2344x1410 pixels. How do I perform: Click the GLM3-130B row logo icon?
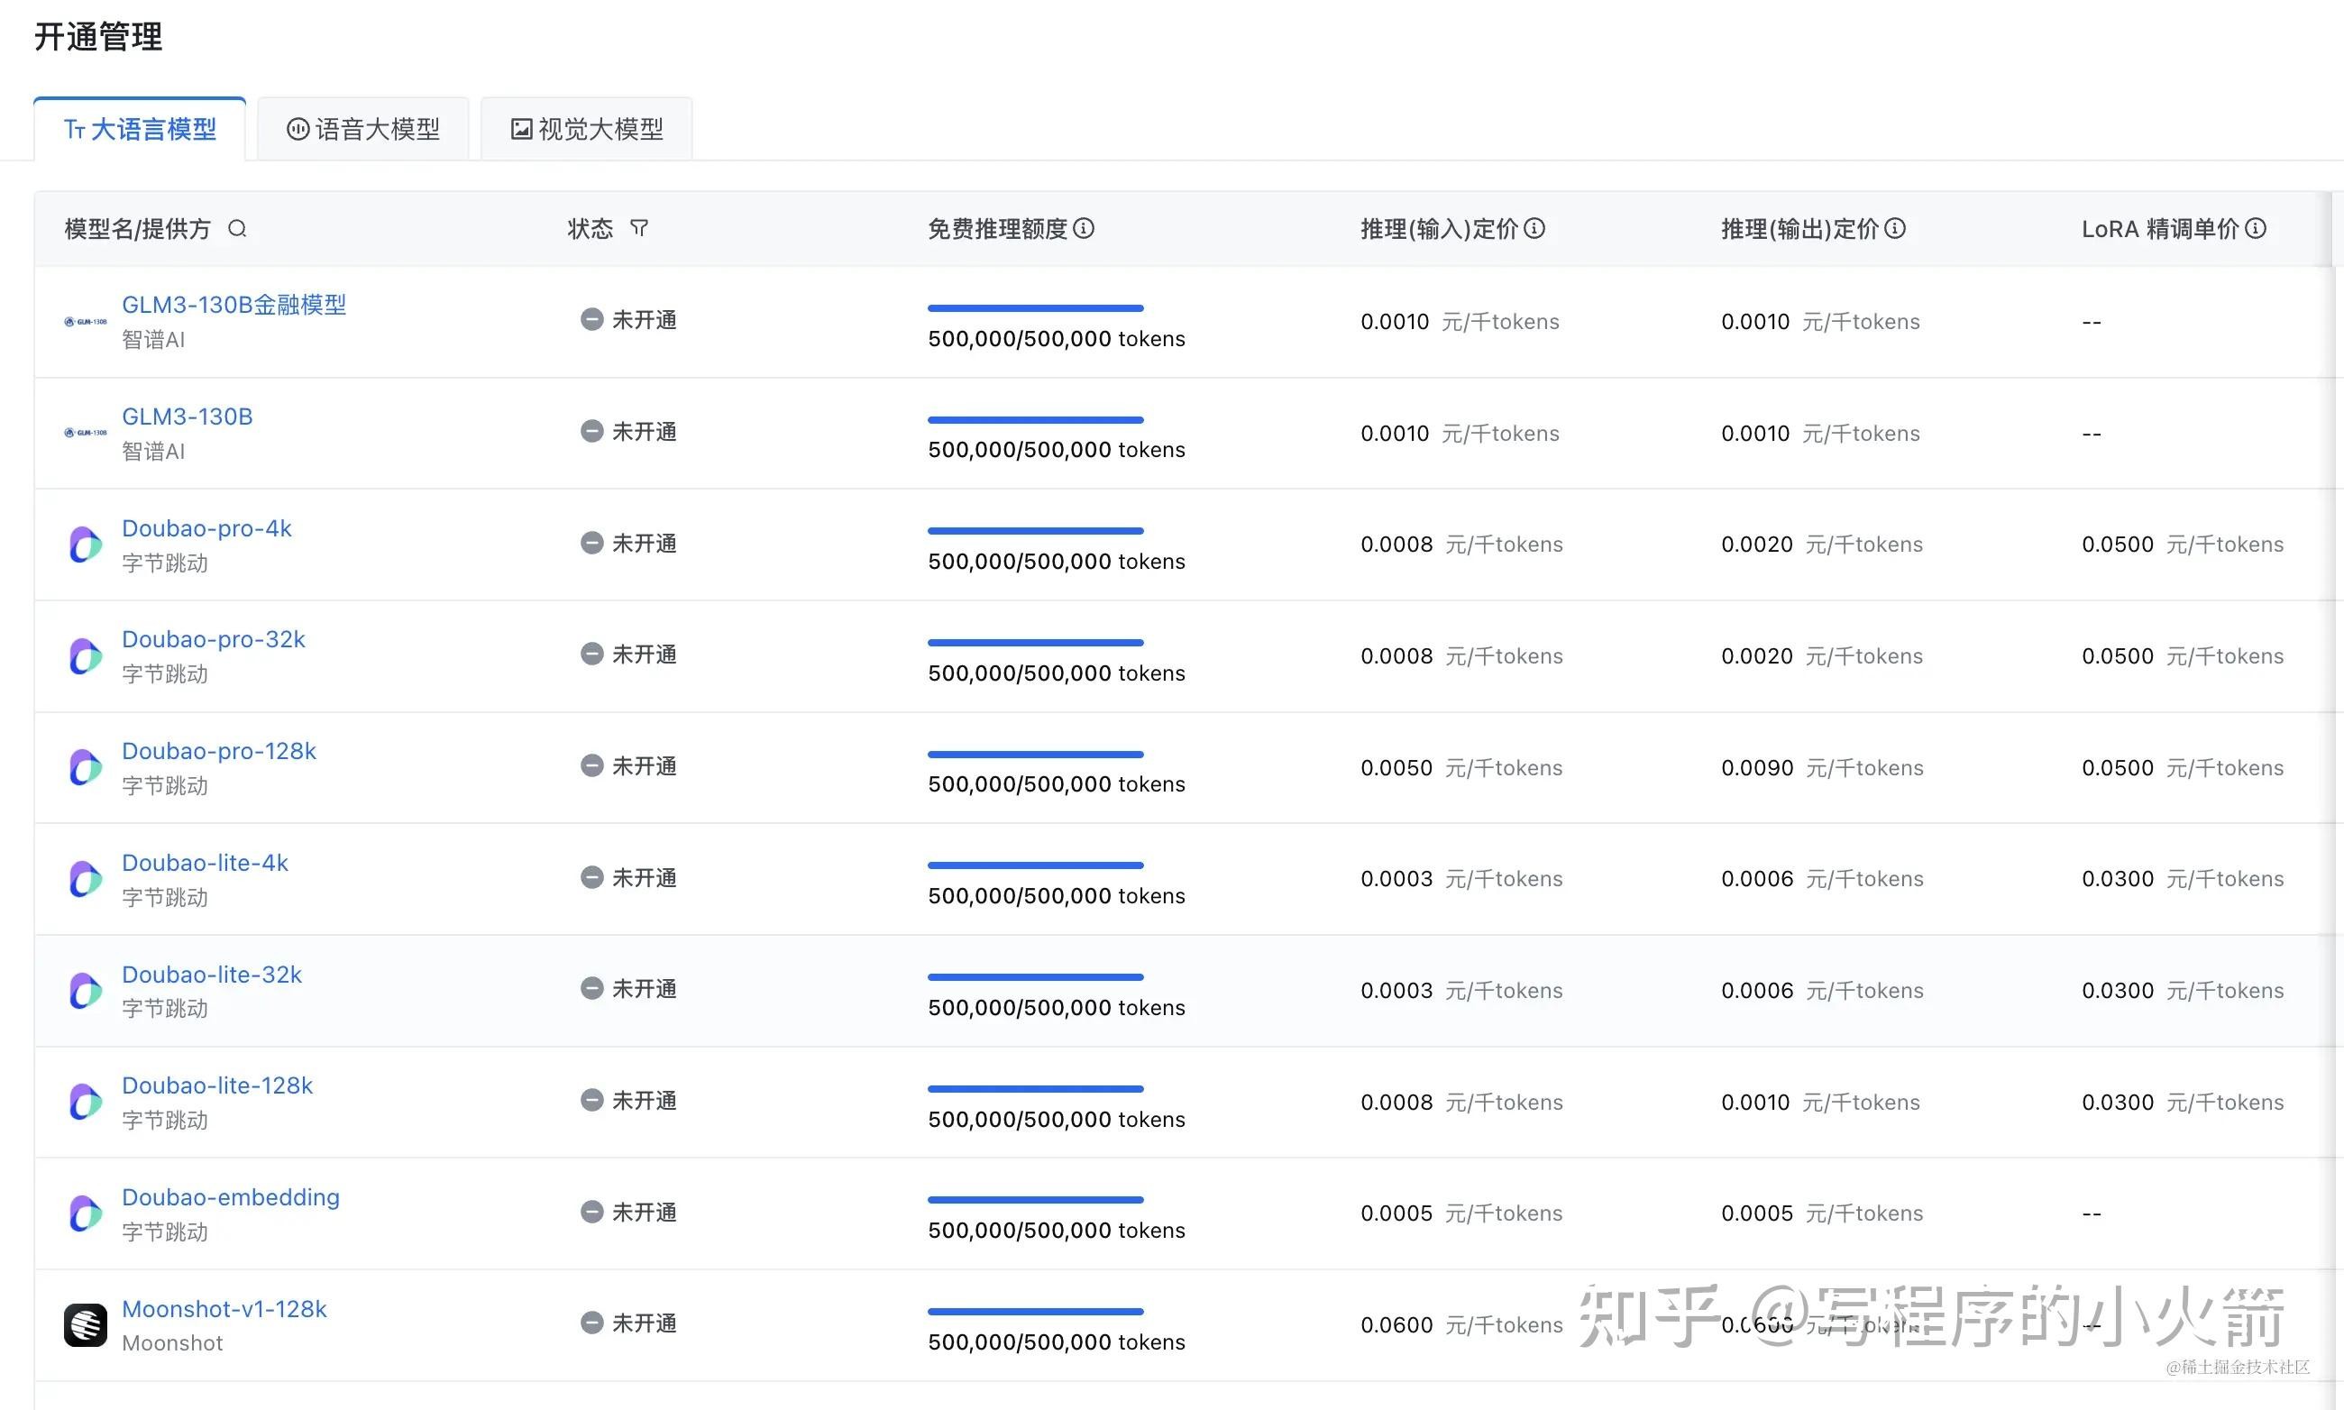click(x=86, y=434)
